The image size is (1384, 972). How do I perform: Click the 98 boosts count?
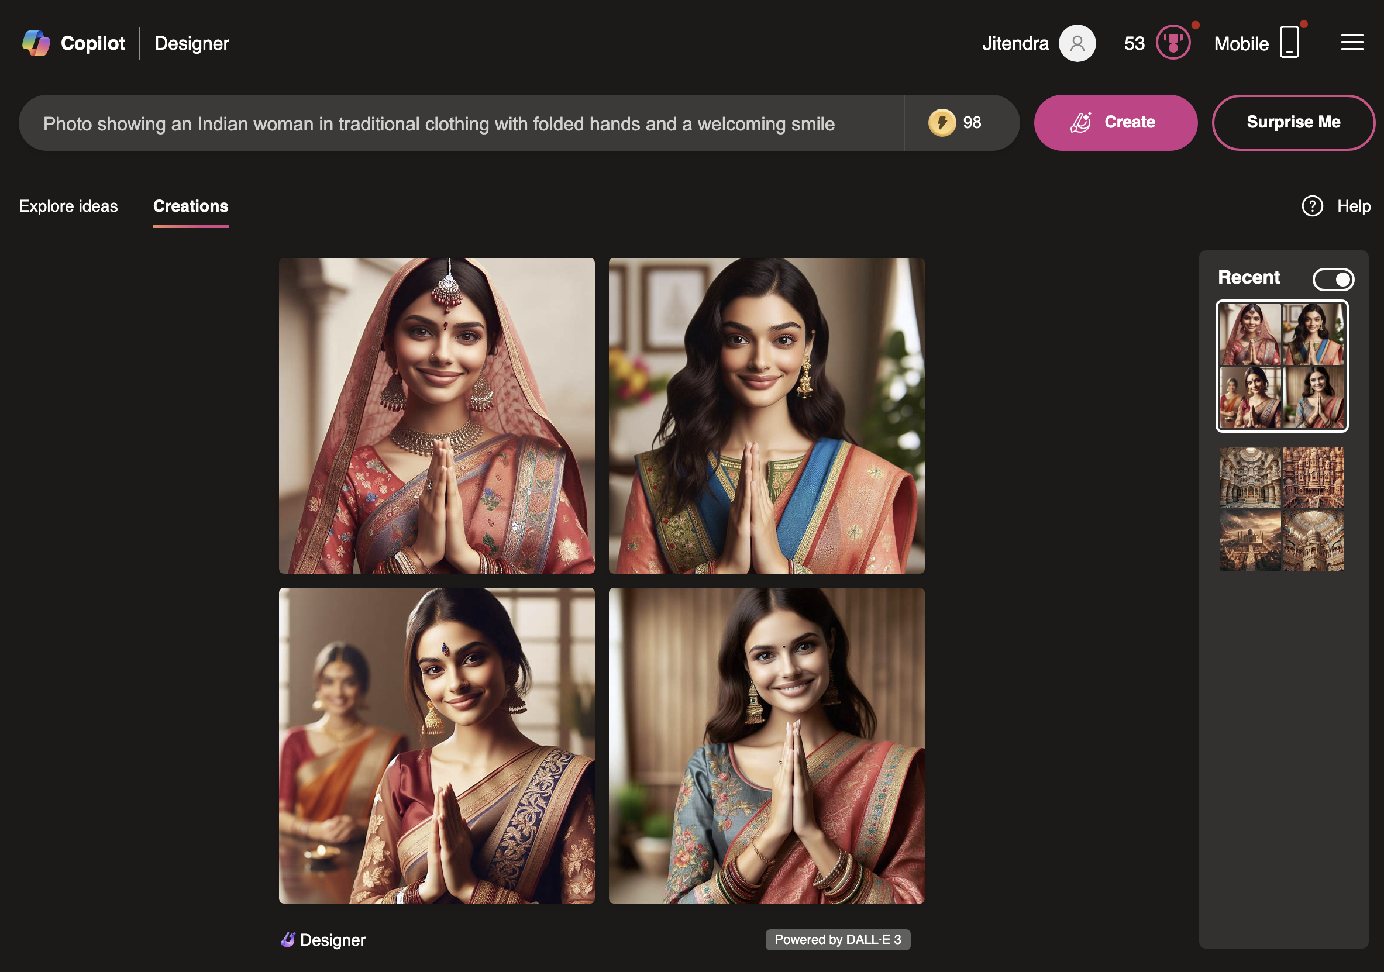[x=972, y=123]
